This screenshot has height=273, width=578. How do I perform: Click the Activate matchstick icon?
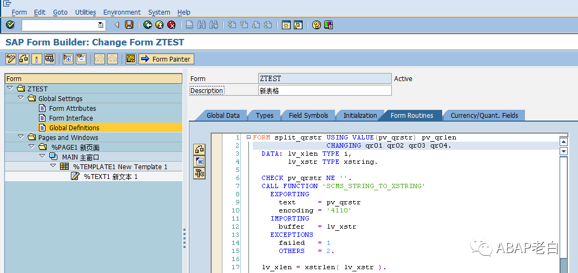[36, 59]
